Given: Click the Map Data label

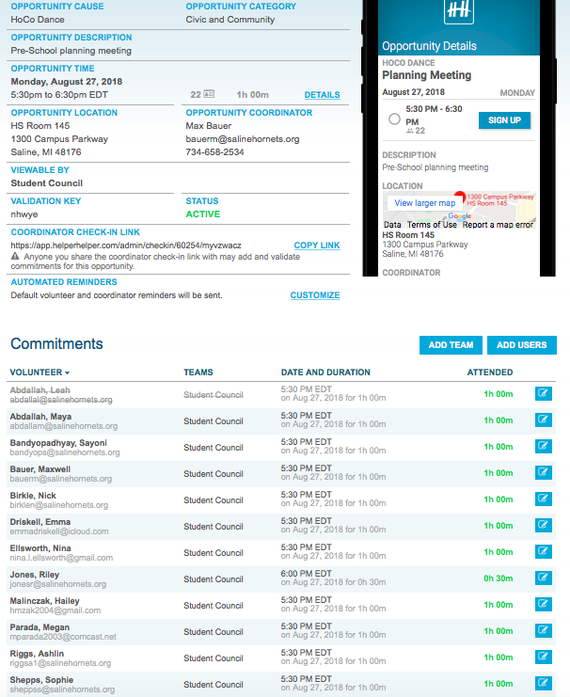Looking at the screenshot, I should (x=392, y=225).
